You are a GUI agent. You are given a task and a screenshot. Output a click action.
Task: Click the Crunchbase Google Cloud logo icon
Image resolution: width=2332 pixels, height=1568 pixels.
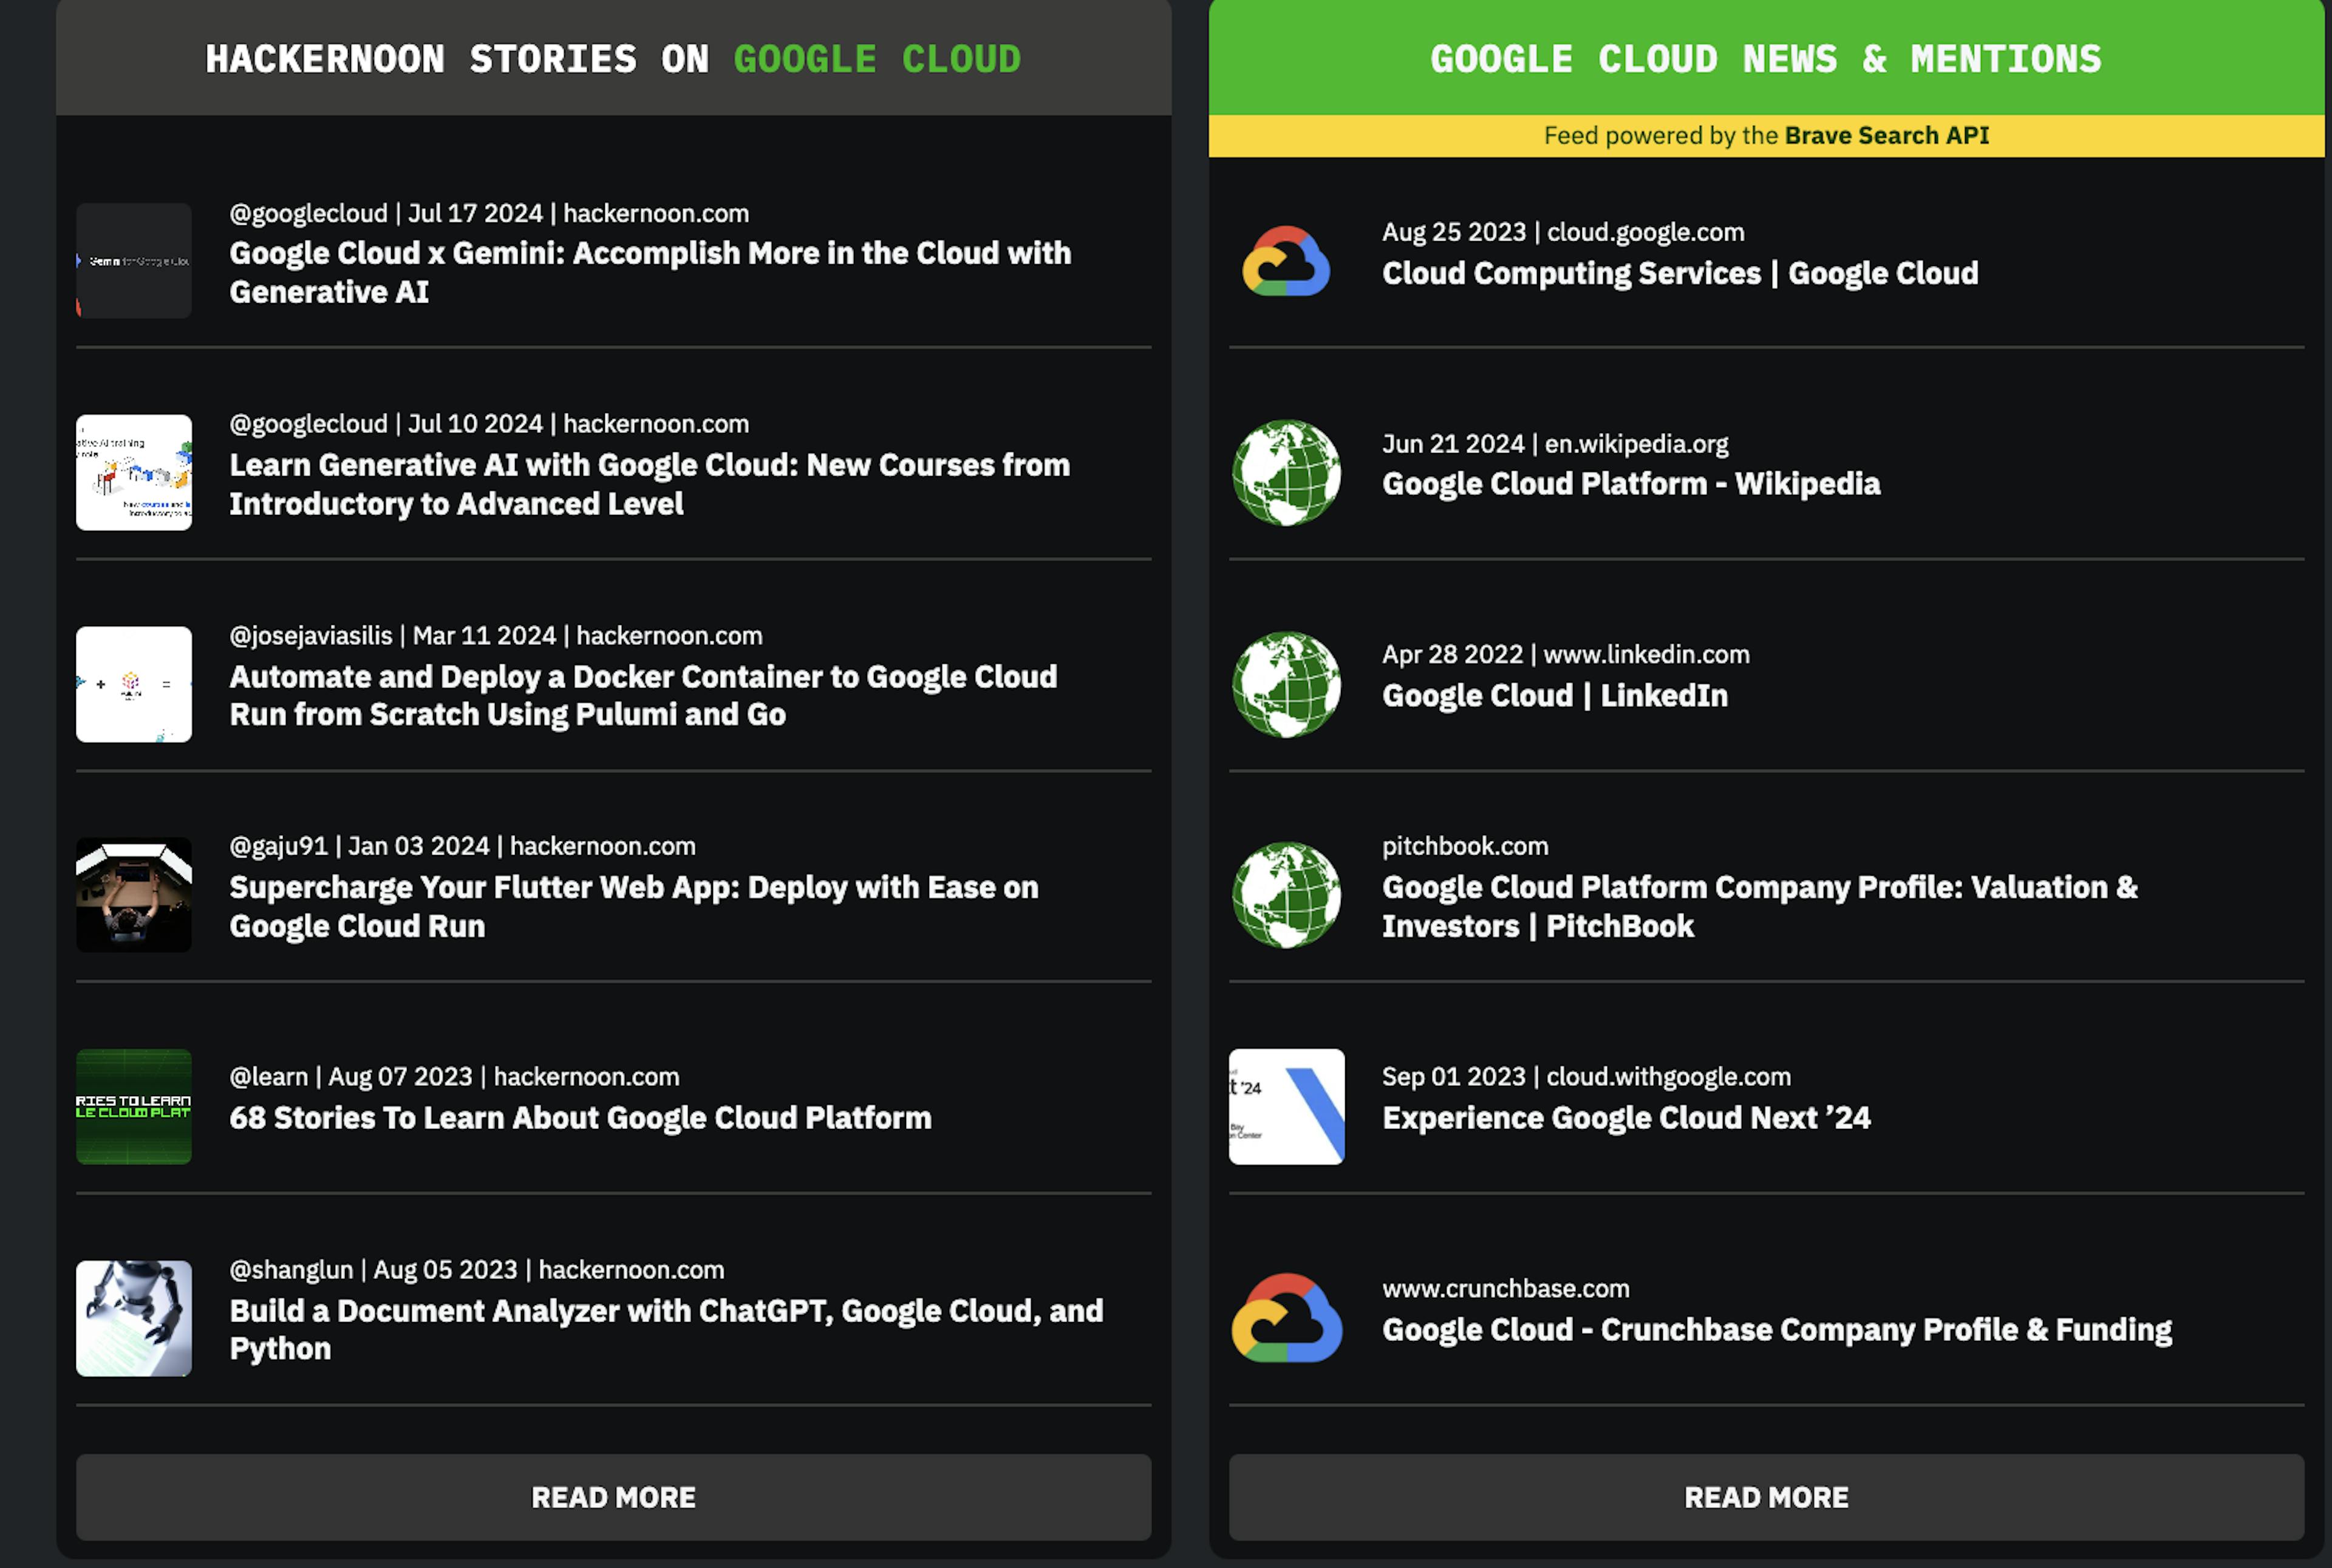[1285, 1318]
